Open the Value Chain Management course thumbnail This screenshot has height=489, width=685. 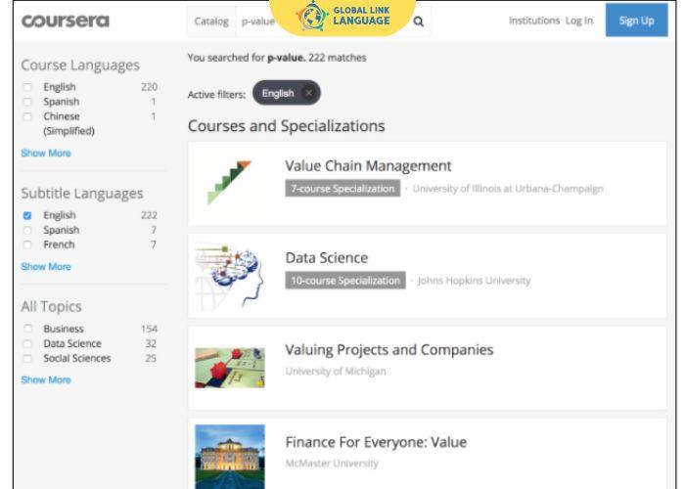(x=229, y=182)
